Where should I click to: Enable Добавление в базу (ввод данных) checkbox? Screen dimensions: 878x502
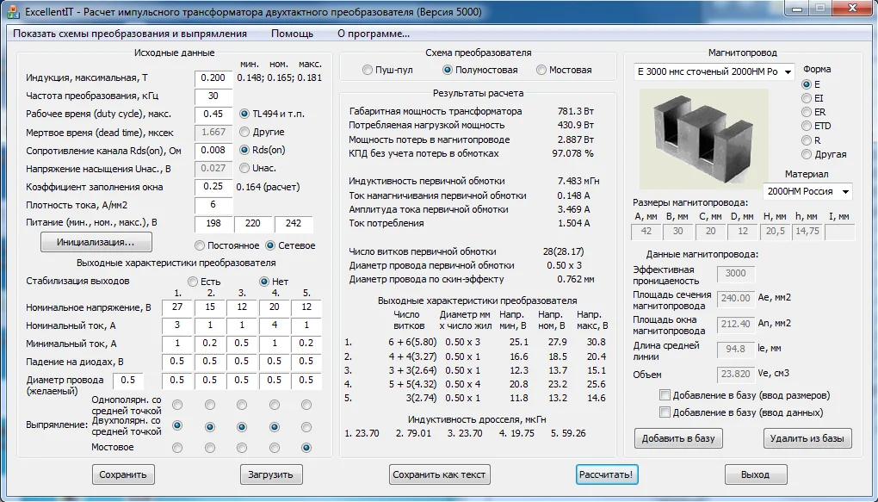[x=665, y=412]
